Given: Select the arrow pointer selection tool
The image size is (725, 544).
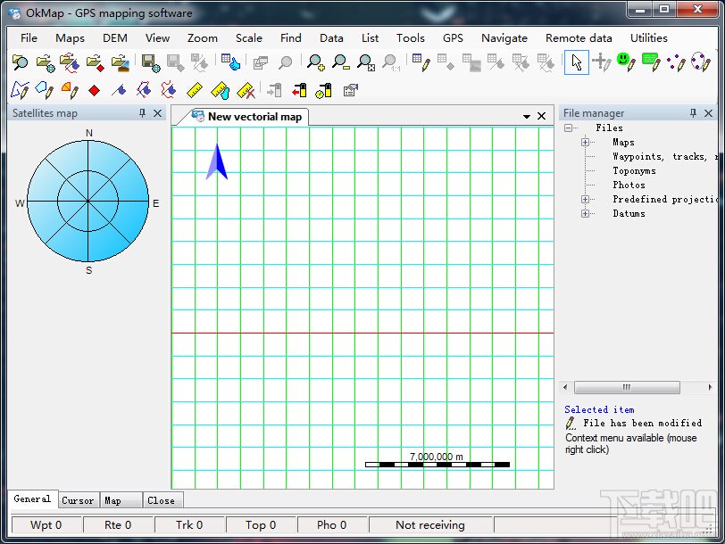Looking at the screenshot, I should point(577,62).
